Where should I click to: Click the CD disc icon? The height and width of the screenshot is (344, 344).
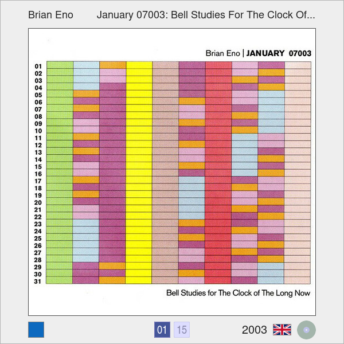[307, 330]
